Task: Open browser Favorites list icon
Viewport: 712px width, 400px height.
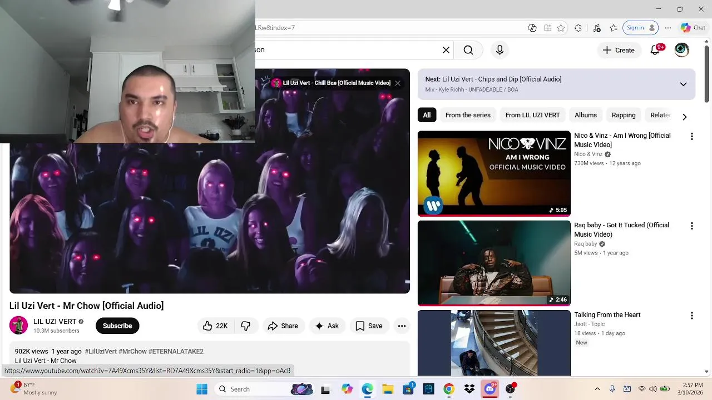Action: (x=614, y=28)
